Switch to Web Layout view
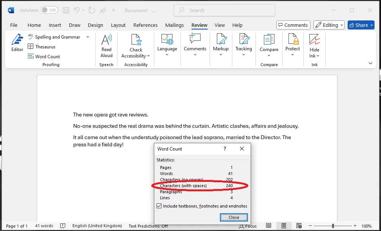 [299, 226]
